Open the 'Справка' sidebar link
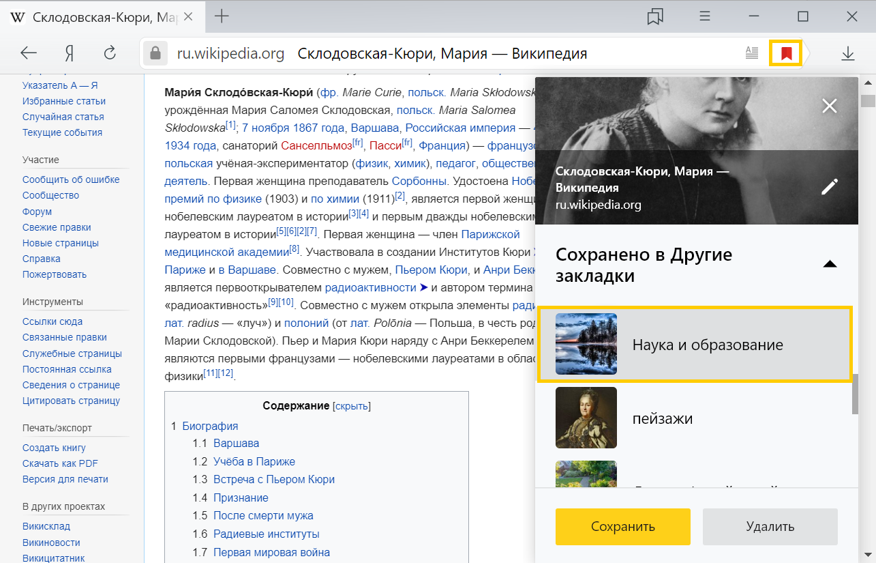The height and width of the screenshot is (563, 876). (x=42, y=259)
